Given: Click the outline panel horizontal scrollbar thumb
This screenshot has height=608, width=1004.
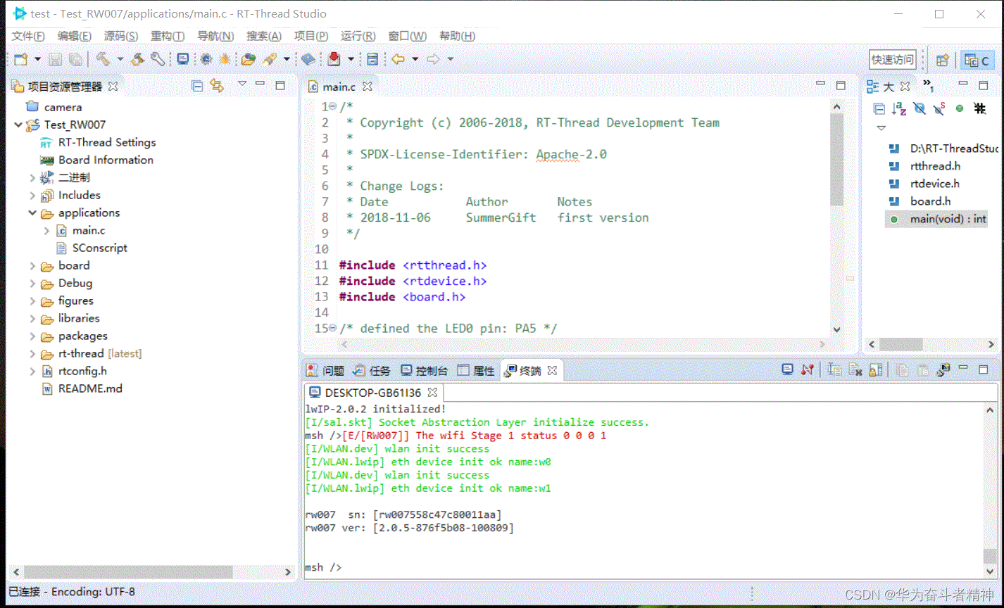Looking at the screenshot, I should 901,344.
